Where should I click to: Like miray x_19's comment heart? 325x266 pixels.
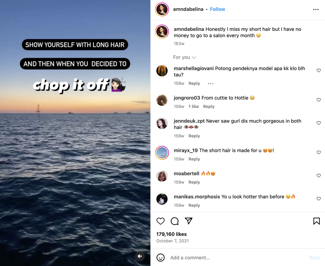(319, 152)
